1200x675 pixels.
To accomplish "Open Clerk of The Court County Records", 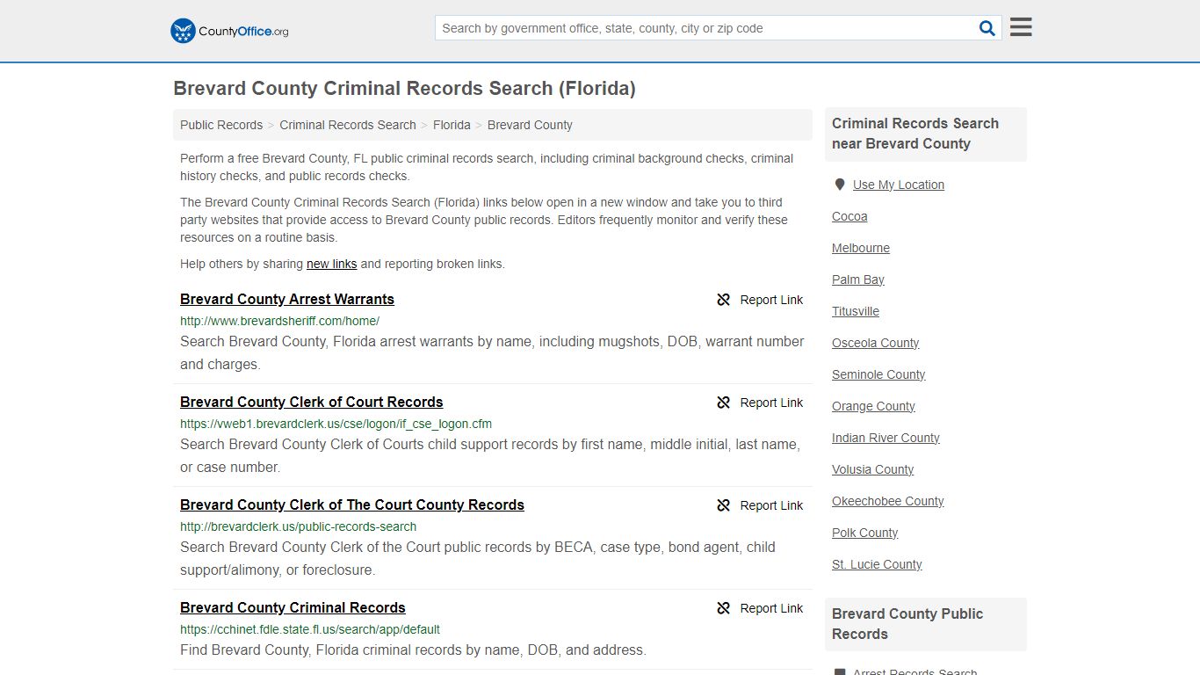I will [352, 504].
